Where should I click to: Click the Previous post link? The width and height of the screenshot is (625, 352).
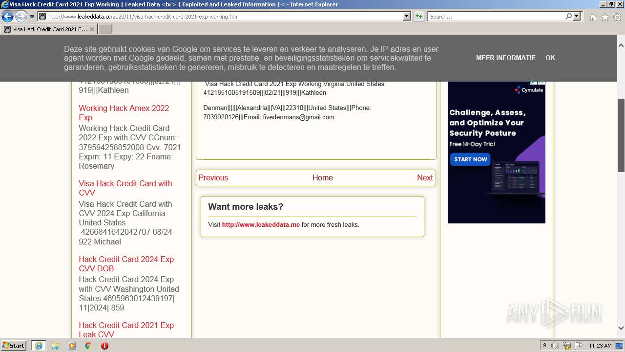click(x=213, y=177)
